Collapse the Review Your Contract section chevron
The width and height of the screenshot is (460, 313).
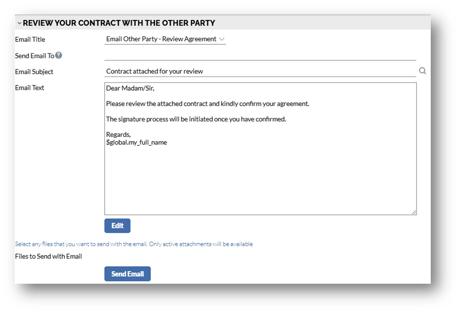(19, 23)
